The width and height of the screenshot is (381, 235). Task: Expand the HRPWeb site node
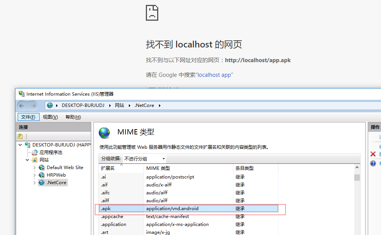(x=35, y=175)
